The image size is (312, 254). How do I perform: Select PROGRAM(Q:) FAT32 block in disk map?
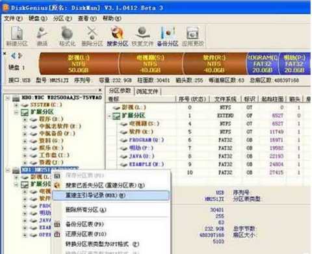pyautogui.click(x=263, y=64)
